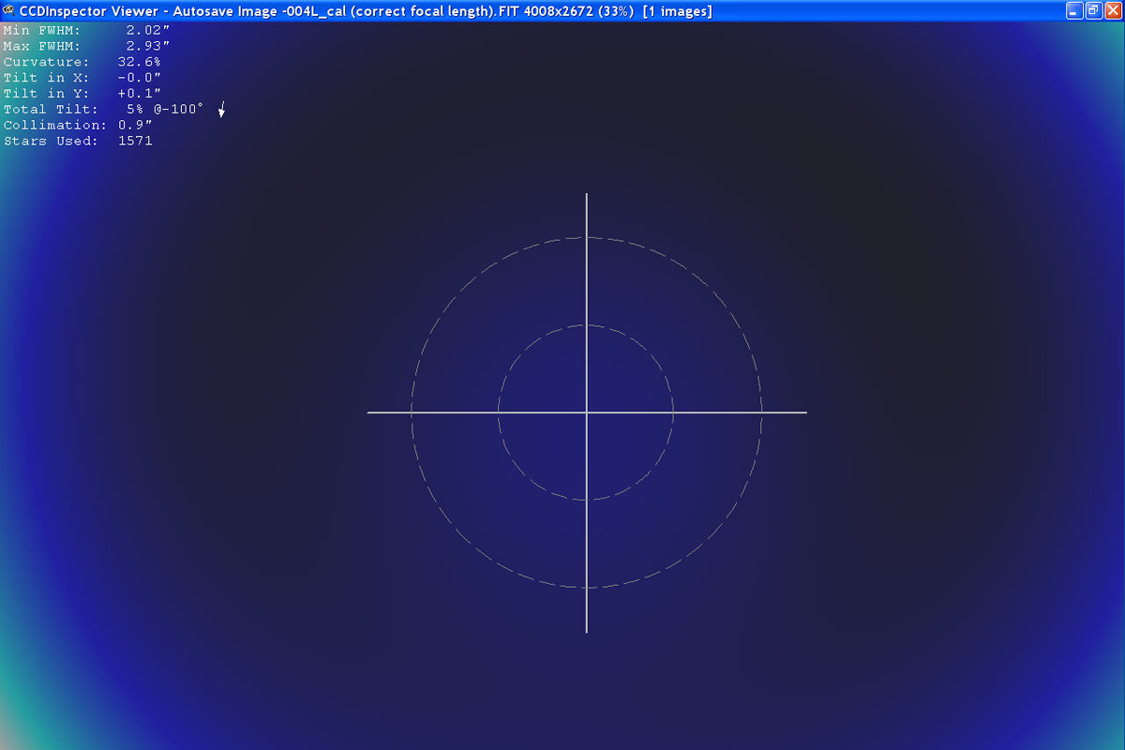The image size is (1125, 750).
Task: Click the window title bar text
Action: (x=366, y=11)
